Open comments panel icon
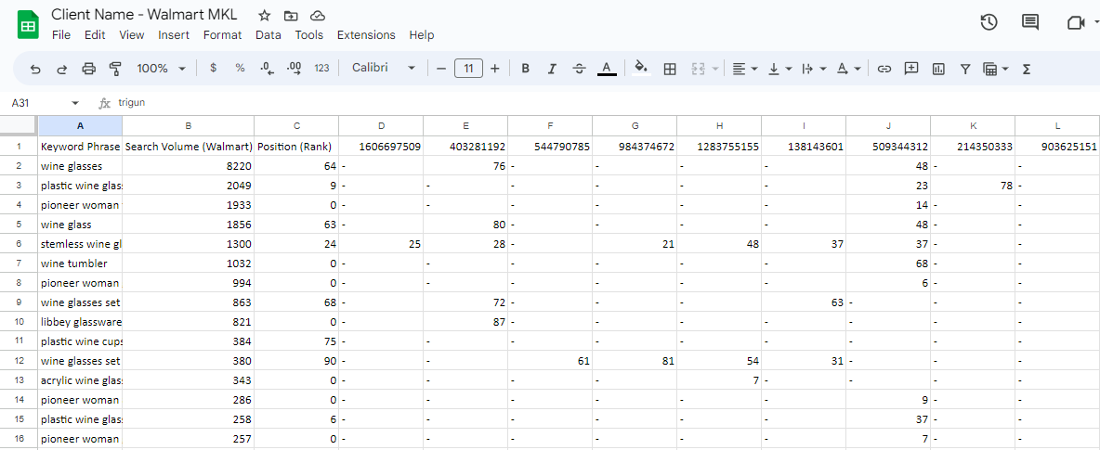This screenshot has width=1100, height=450. tap(1029, 22)
